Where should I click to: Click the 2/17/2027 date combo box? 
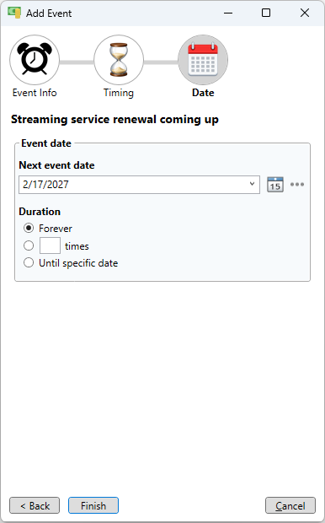click(x=139, y=185)
